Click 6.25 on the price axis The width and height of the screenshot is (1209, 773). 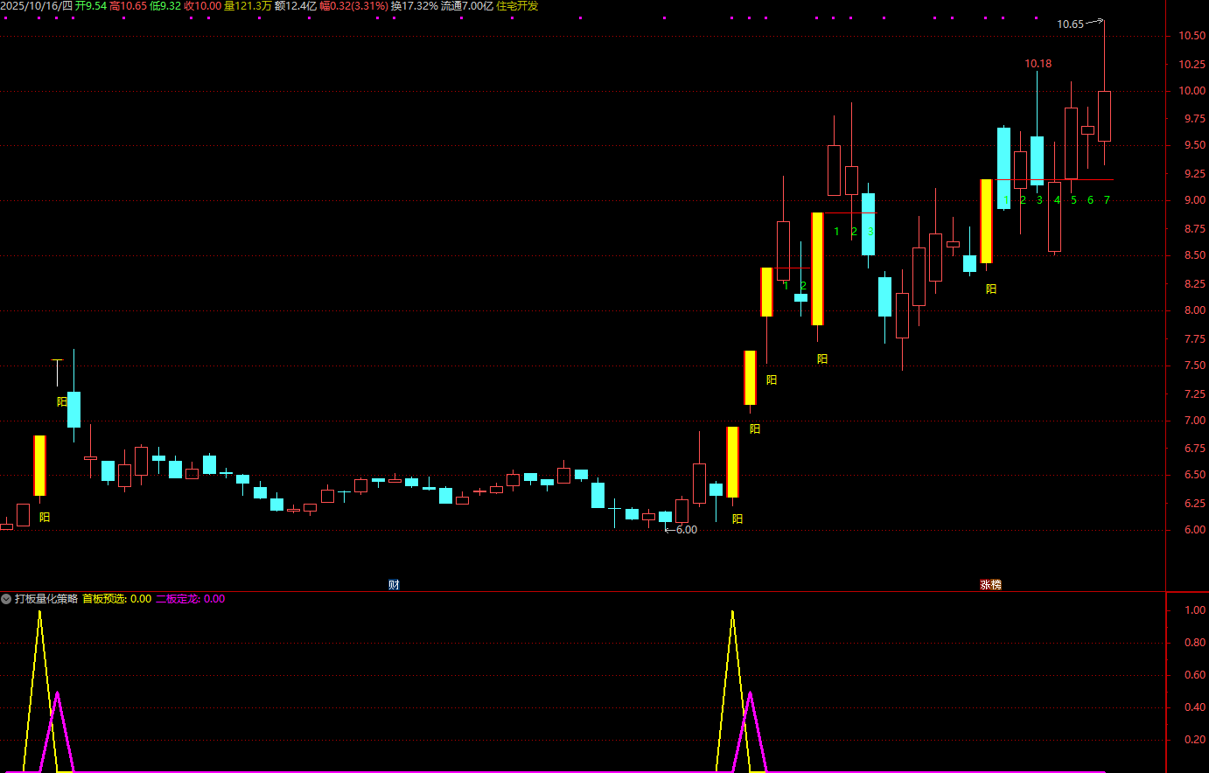coord(1194,504)
